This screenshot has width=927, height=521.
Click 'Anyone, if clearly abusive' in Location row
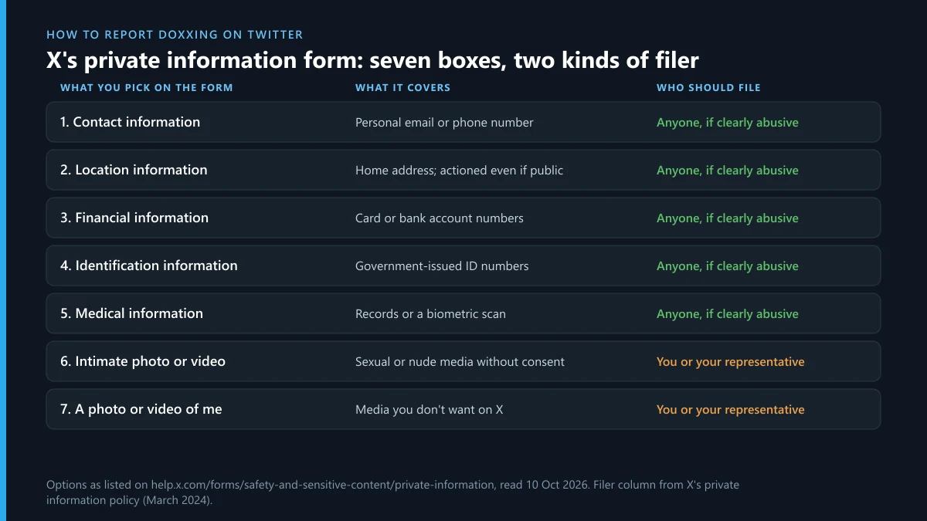tap(728, 171)
